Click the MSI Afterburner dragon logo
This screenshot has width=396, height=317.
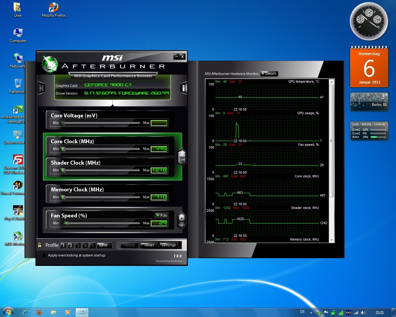point(50,64)
